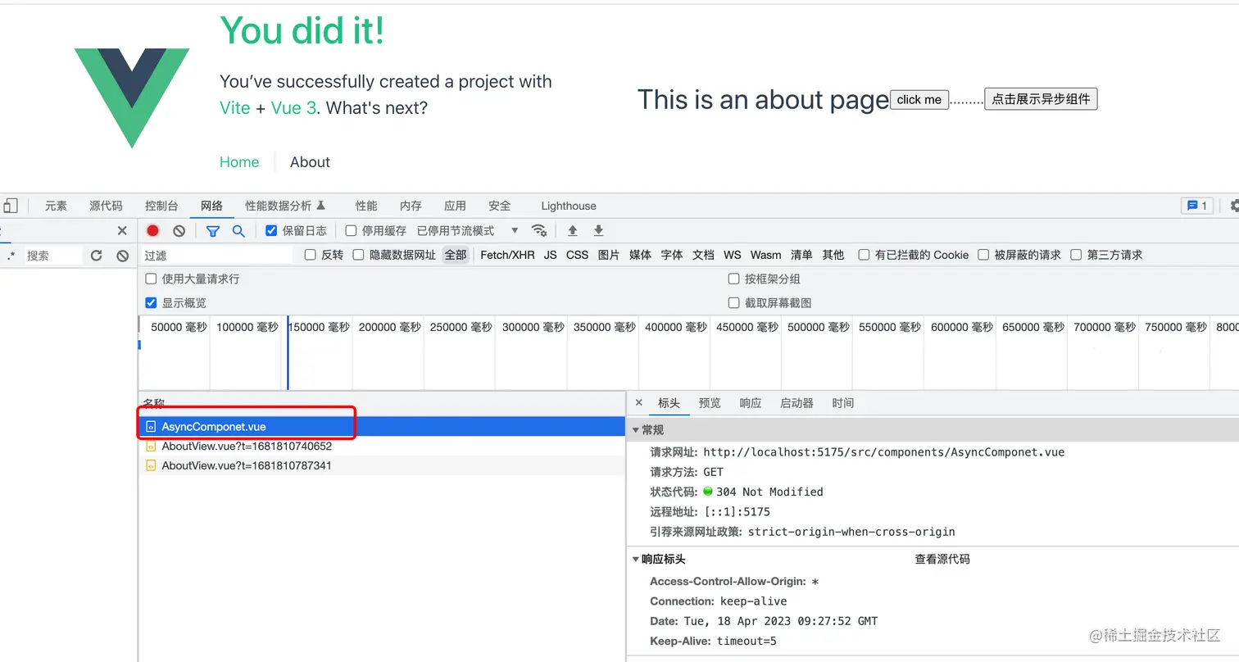Open the 已停用节流模式 throttling dropdown
The width and height of the screenshot is (1239, 662).
[468, 231]
